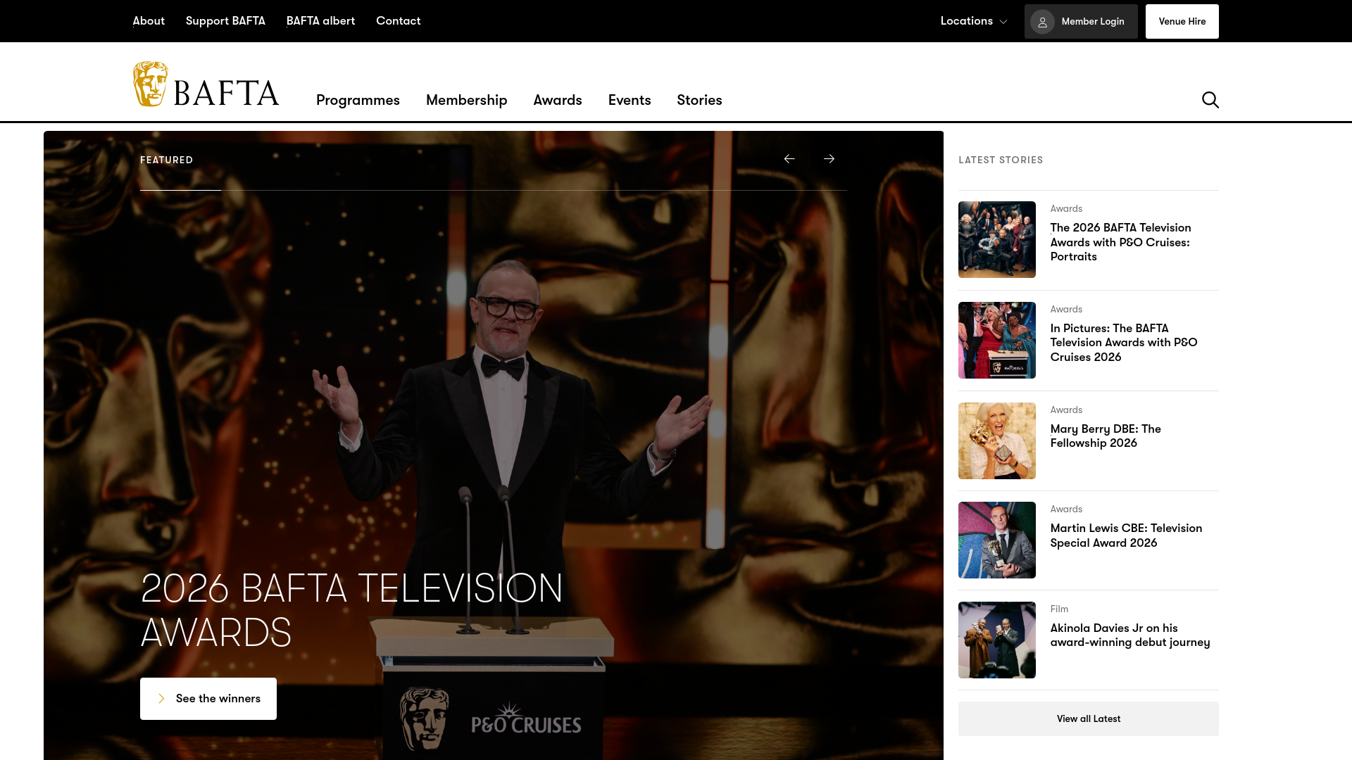The height and width of the screenshot is (760, 1352).
Task: Click the 2026 BAFTA Television Awards headline
Action: click(x=351, y=610)
